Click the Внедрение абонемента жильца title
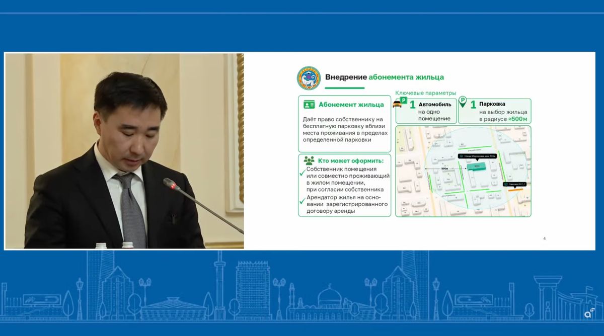604x336 pixels. pos(385,77)
